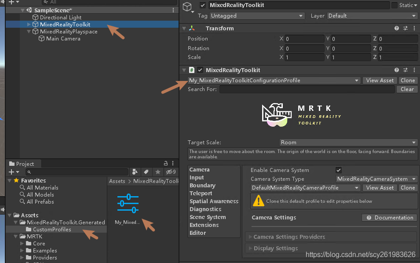Click View Asset for toolkit configuration profile
The image size is (420, 263).
pyautogui.click(x=380, y=80)
